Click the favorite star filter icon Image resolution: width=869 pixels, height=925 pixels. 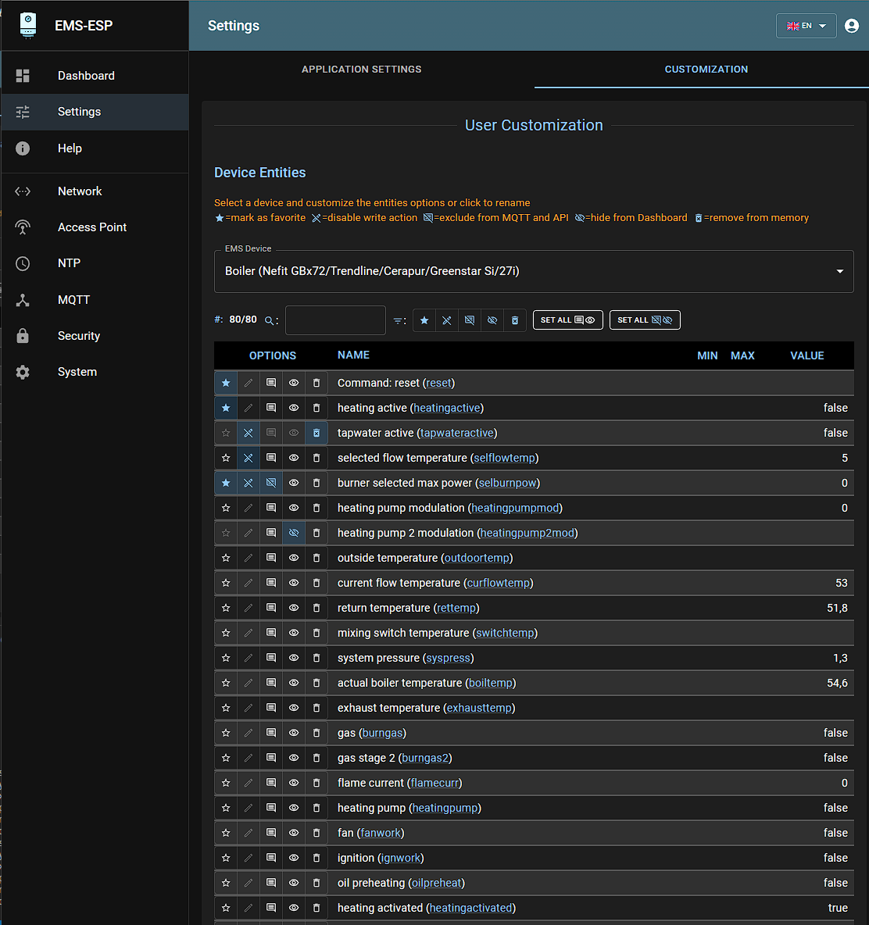pos(424,320)
